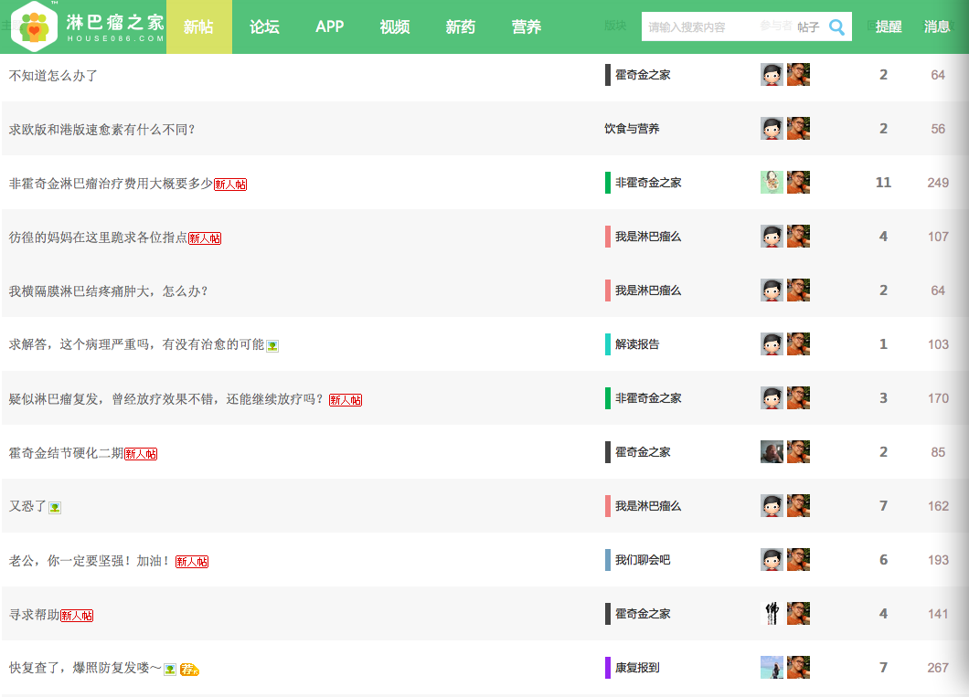The image size is (969, 697).
Task: Open the 提醒 notifications link
Action: coord(889,26)
